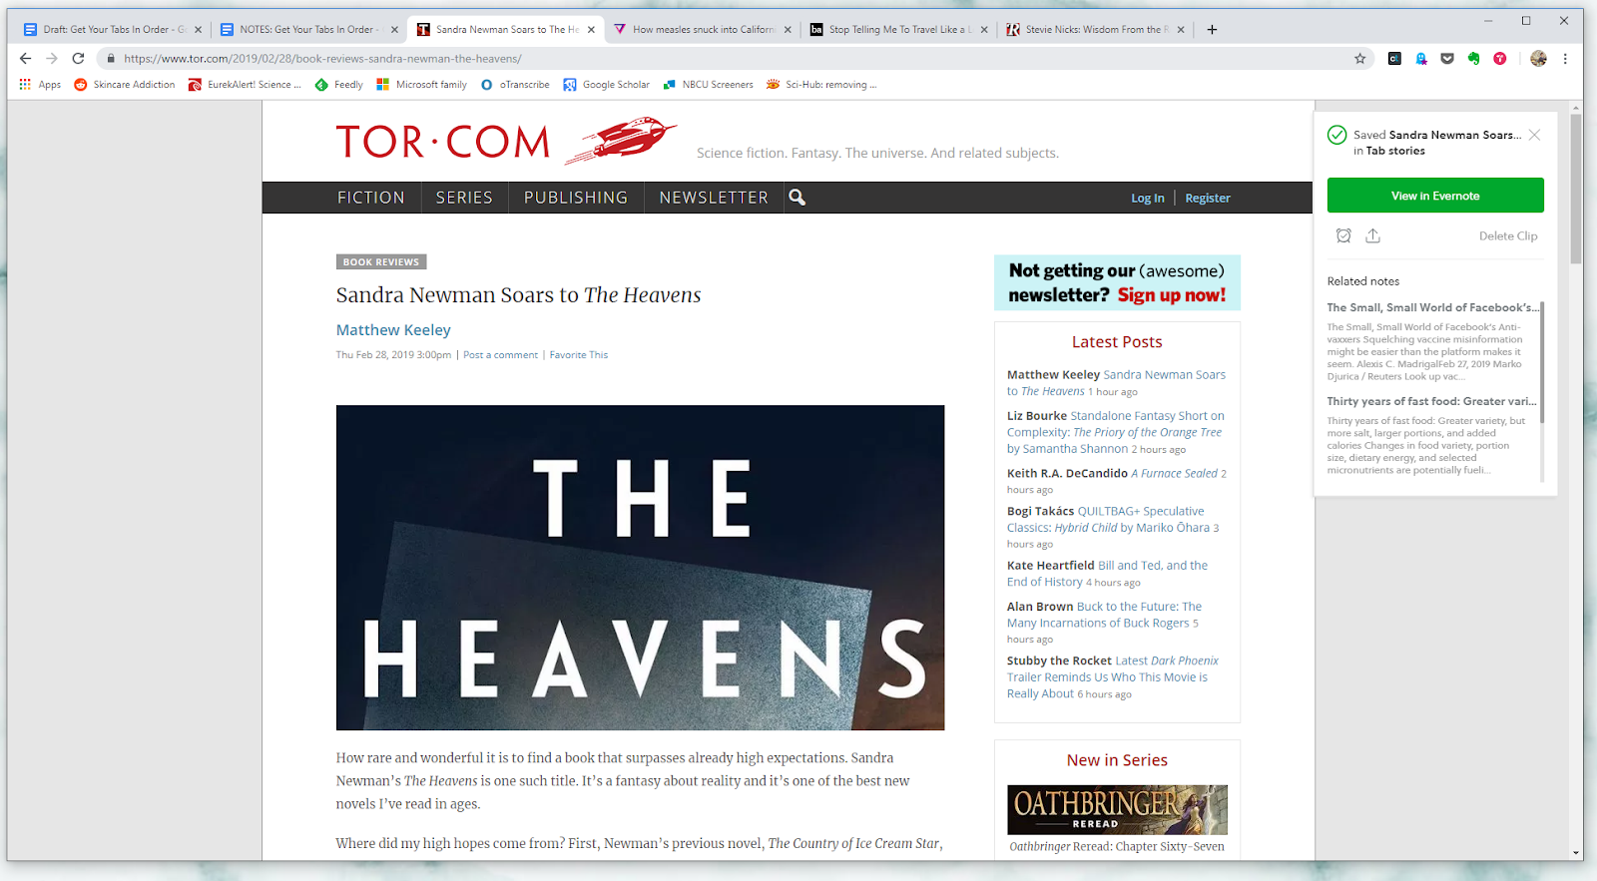Click Delete Clip in Evernote panel
Image resolution: width=1597 pixels, height=881 pixels.
1508,236
